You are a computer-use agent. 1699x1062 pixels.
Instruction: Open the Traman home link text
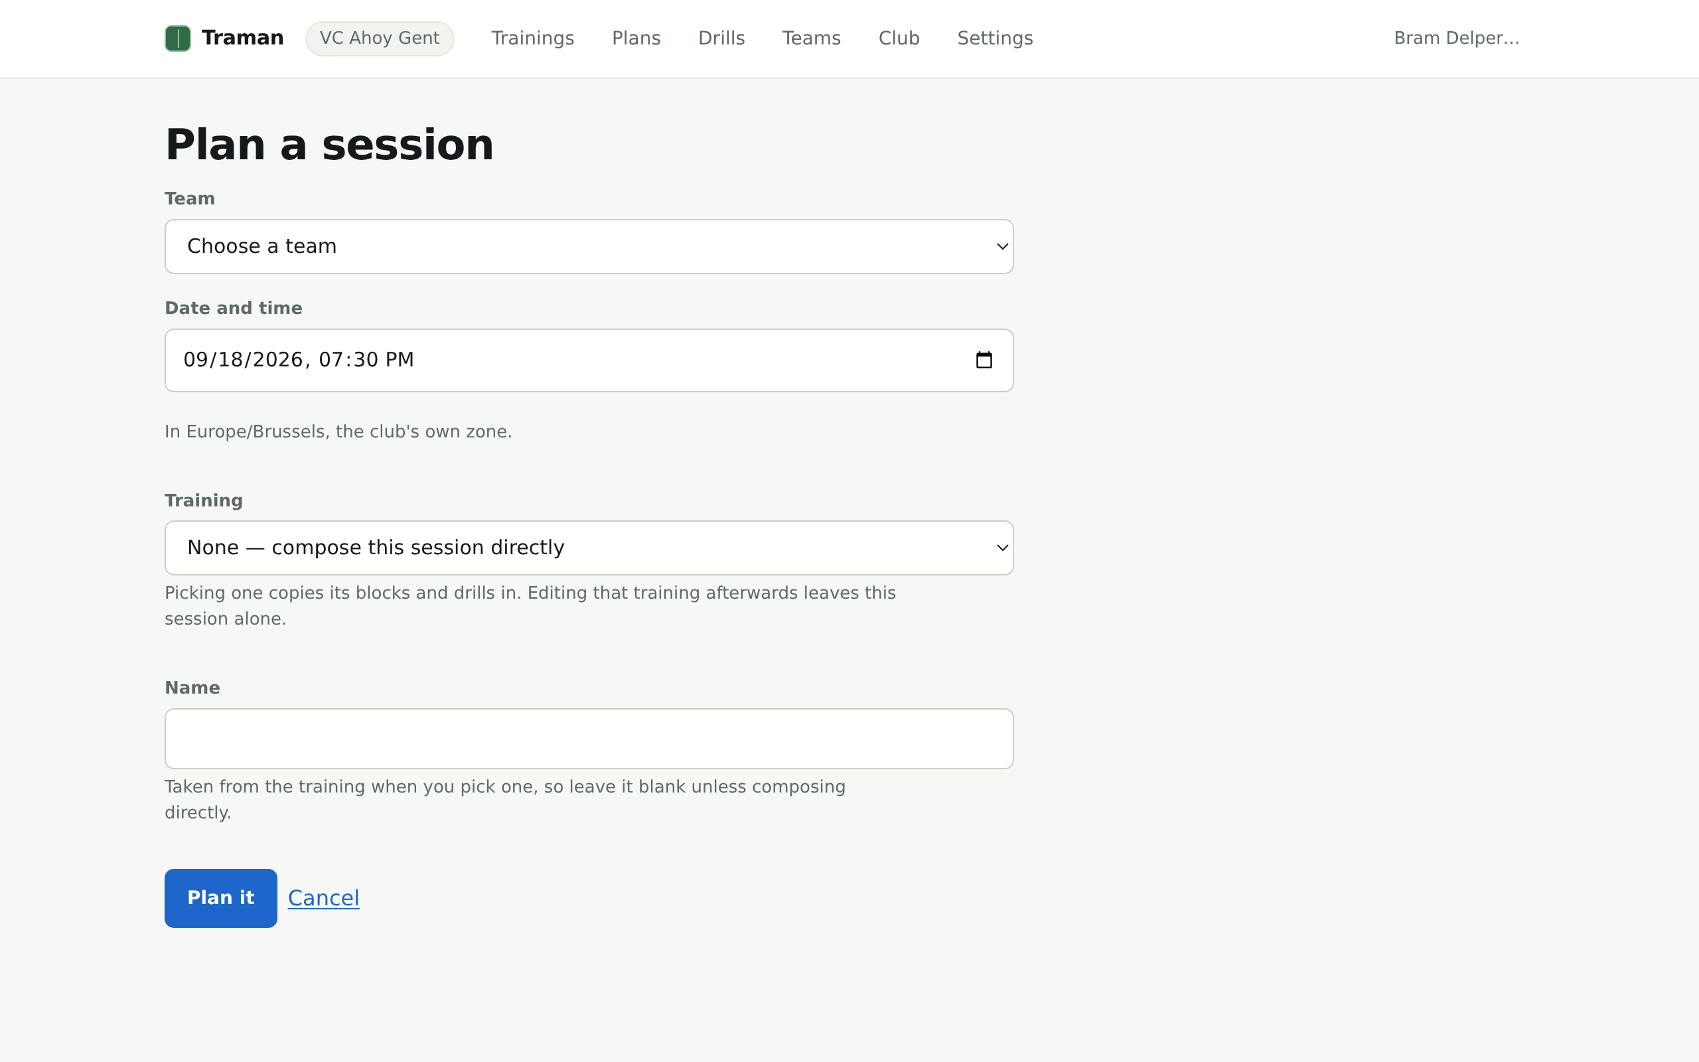(x=242, y=38)
